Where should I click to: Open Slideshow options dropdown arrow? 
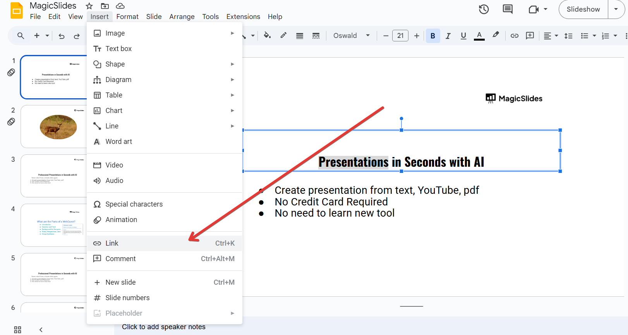tap(616, 9)
